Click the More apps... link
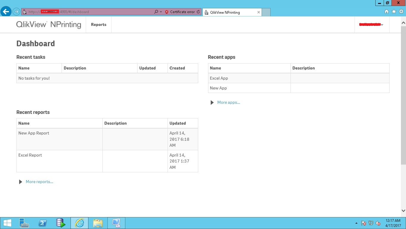Image resolution: width=406 pixels, height=229 pixels. point(229,102)
